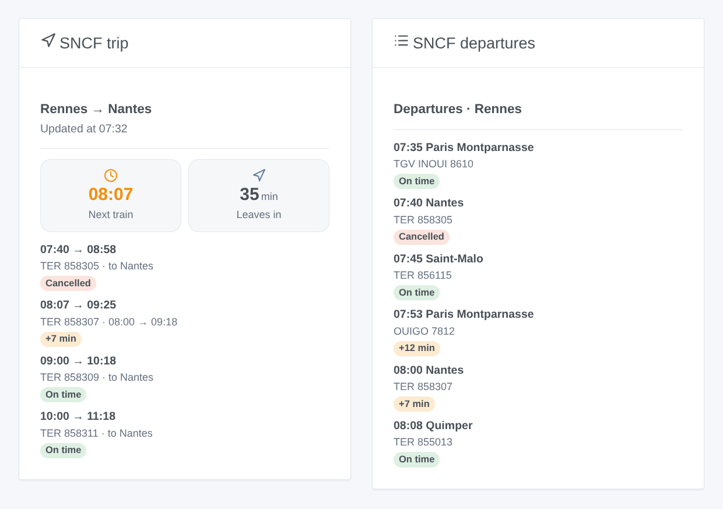Click TER 858311 · to Nantes line

(96, 433)
